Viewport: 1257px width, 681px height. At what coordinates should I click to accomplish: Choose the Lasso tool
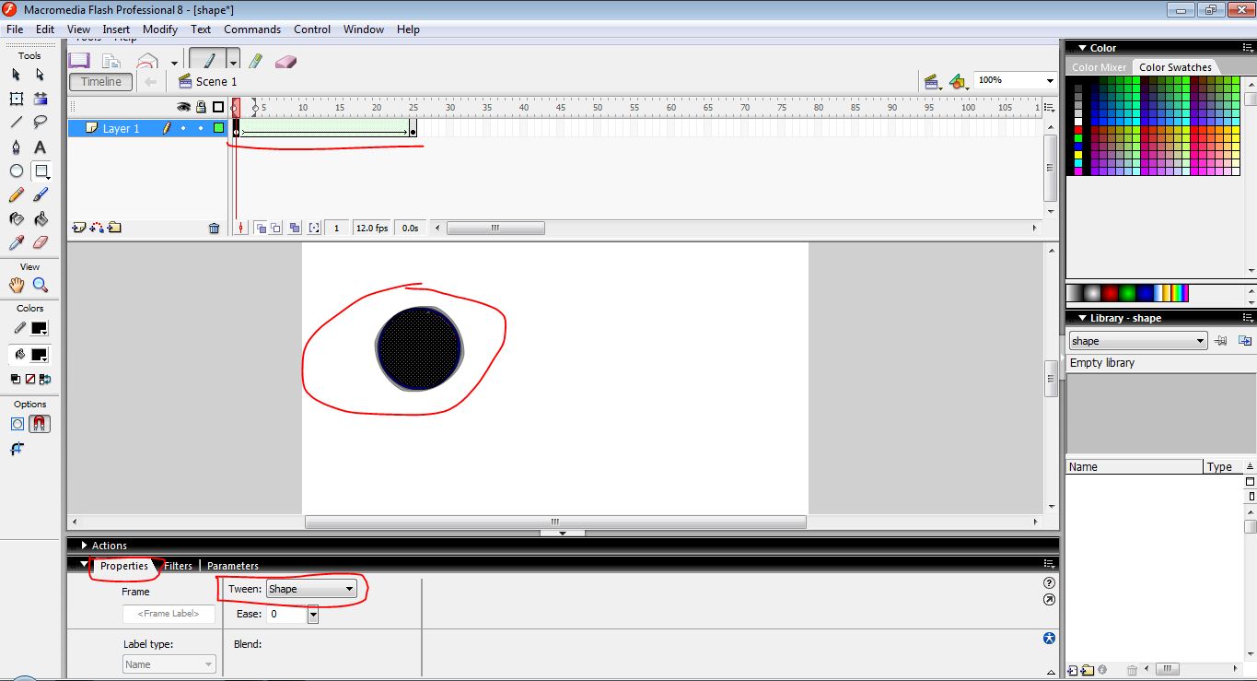pos(40,123)
